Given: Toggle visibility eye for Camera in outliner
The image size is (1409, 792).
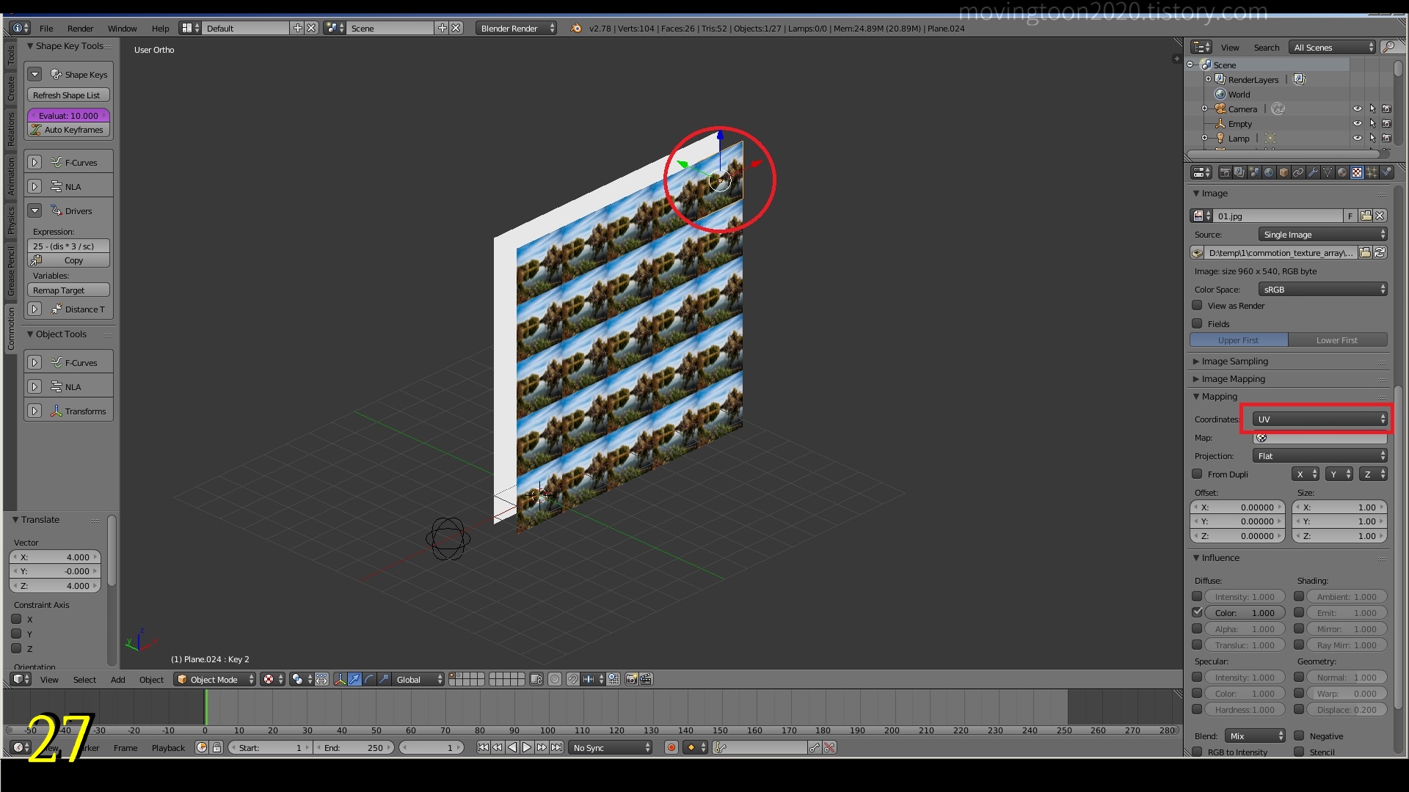Looking at the screenshot, I should coord(1357,109).
